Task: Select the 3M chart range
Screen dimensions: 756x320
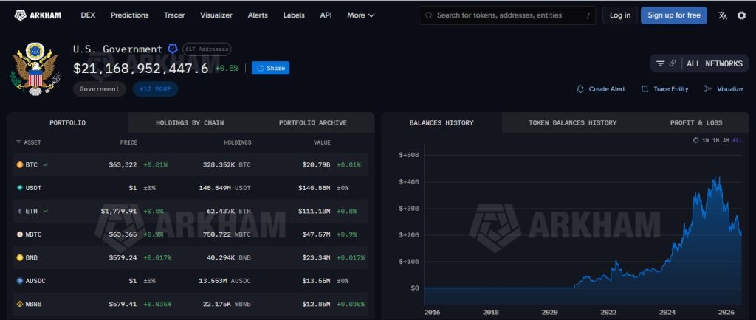Action: (x=726, y=141)
